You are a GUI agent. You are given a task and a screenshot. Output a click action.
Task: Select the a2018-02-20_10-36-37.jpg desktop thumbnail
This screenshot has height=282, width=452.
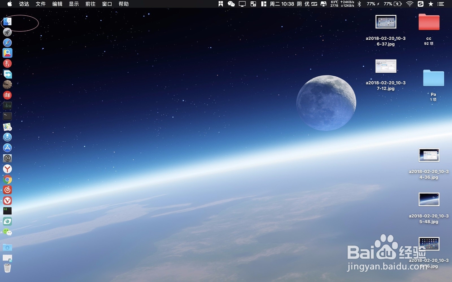click(x=386, y=22)
